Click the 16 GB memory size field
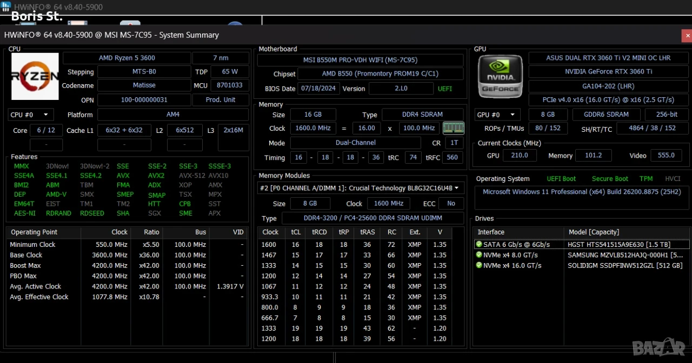 pyautogui.click(x=313, y=115)
